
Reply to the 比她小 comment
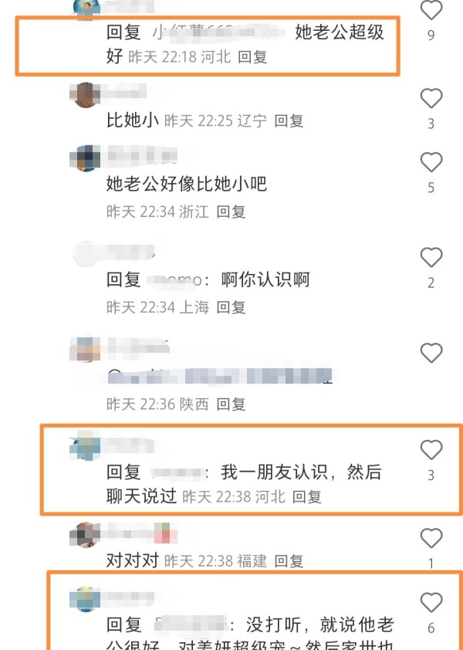coord(289,121)
